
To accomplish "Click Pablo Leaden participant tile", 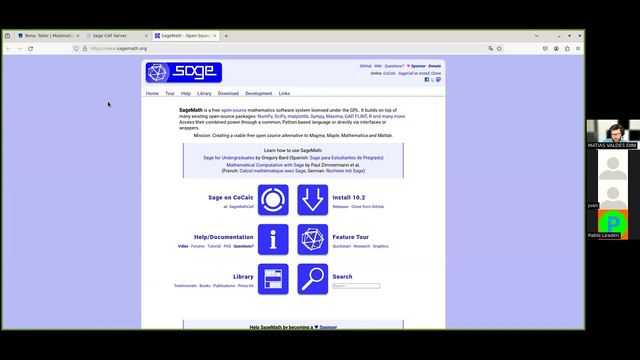I will (x=613, y=224).
